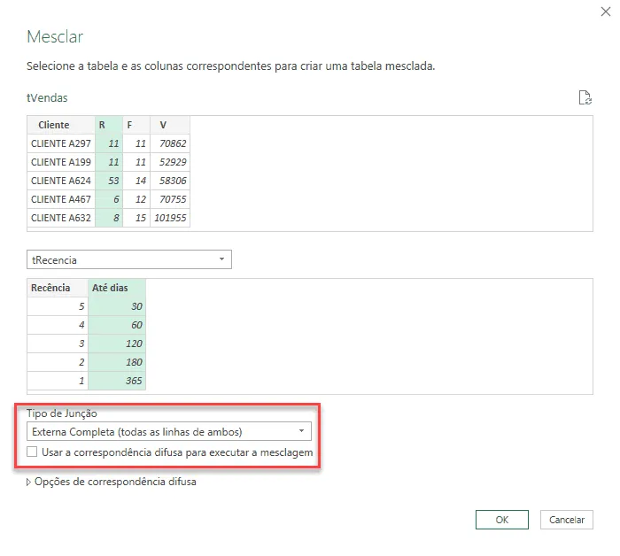The height and width of the screenshot is (556, 620).
Task: Click dropdown arrow of tRecencia selector
Action: point(221,259)
